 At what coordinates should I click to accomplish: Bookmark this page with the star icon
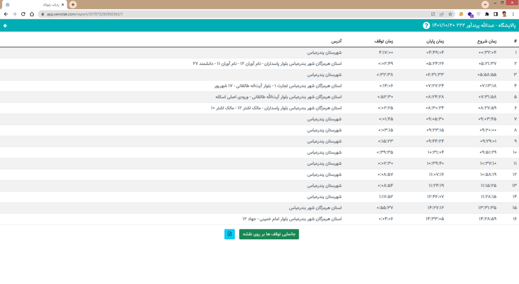click(x=450, y=14)
